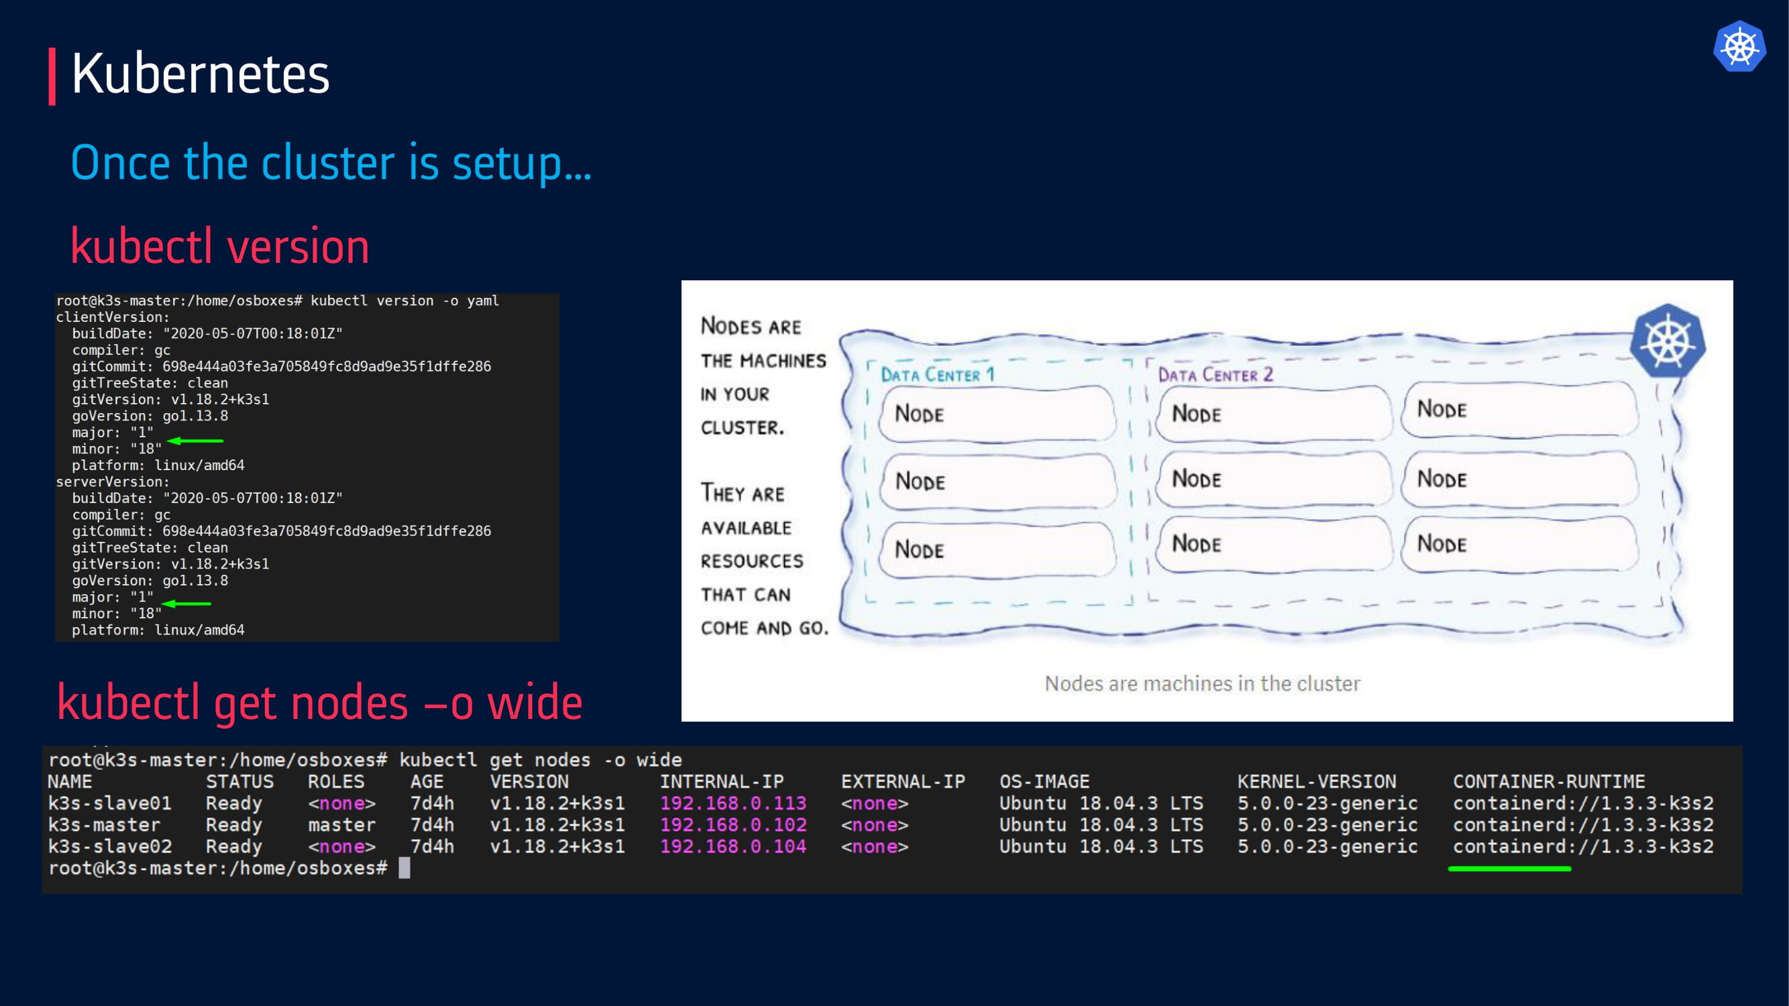This screenshot has width=1789, height=1006.
Task: Click 'Data Center 2' label in diagram
Action: [x=1215, y=375]
